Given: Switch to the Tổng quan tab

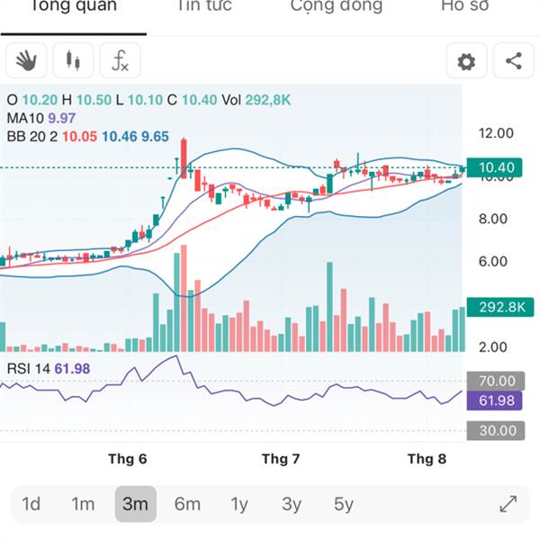Looking at the screenshot, I should pos(74,7).
